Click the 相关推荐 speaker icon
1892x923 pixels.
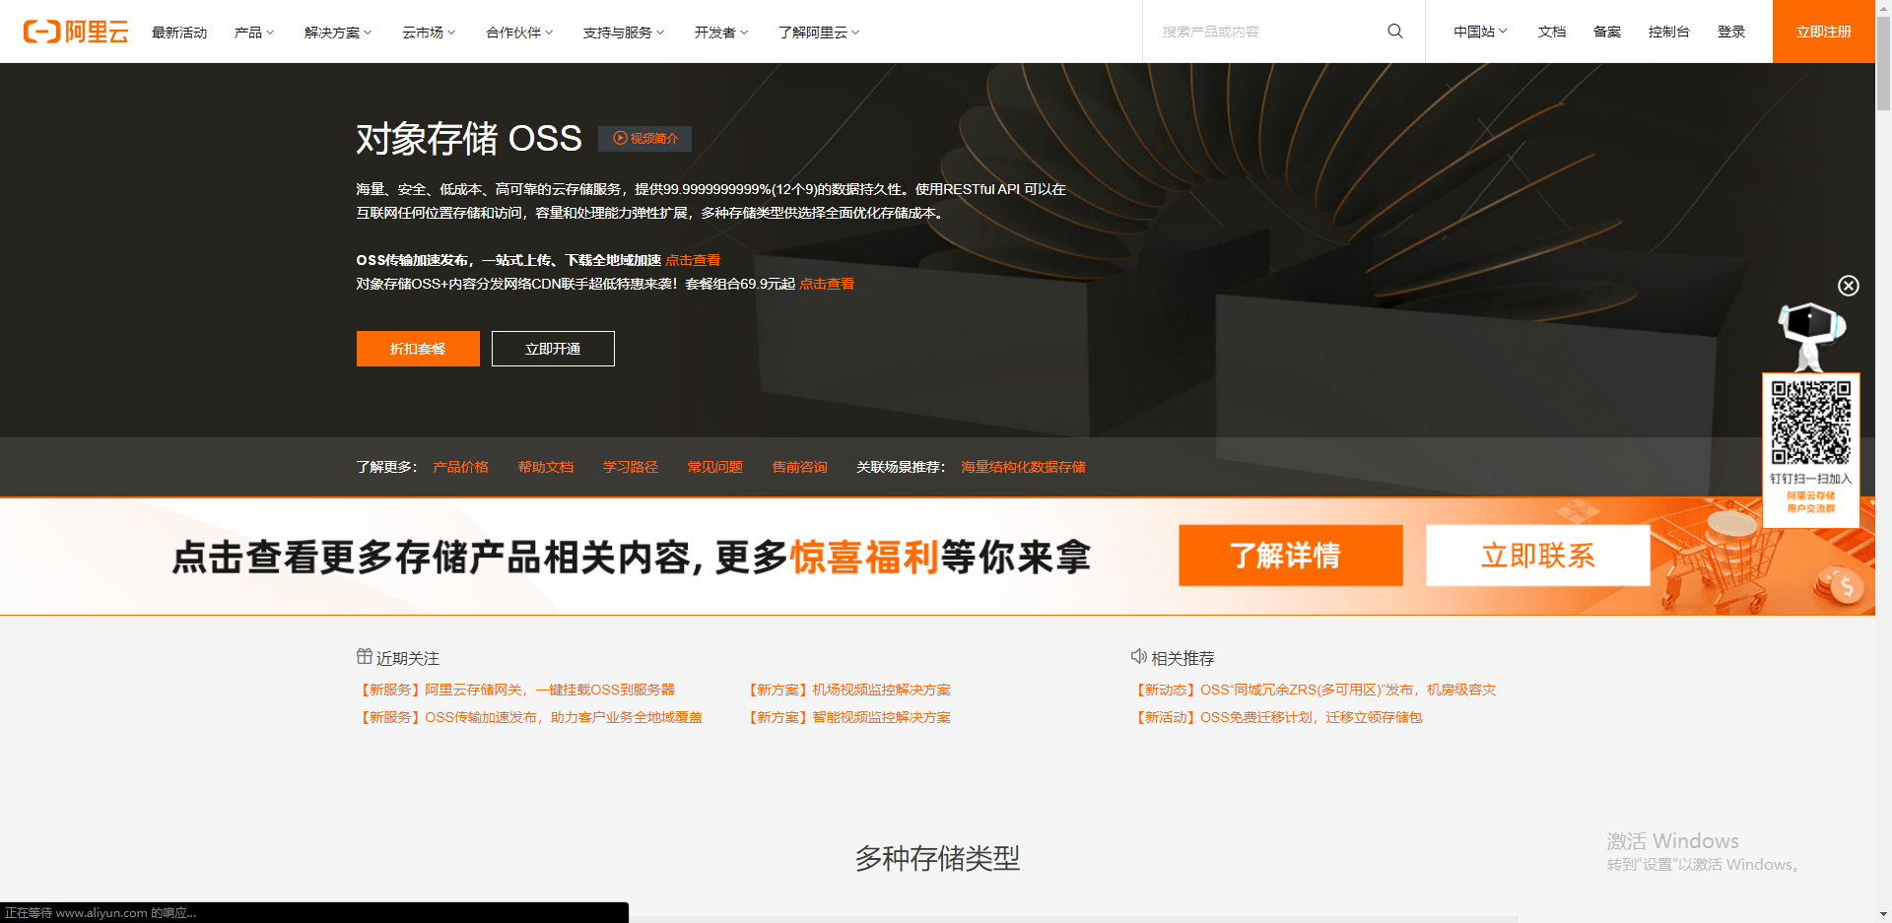[x=1139, y=657]
